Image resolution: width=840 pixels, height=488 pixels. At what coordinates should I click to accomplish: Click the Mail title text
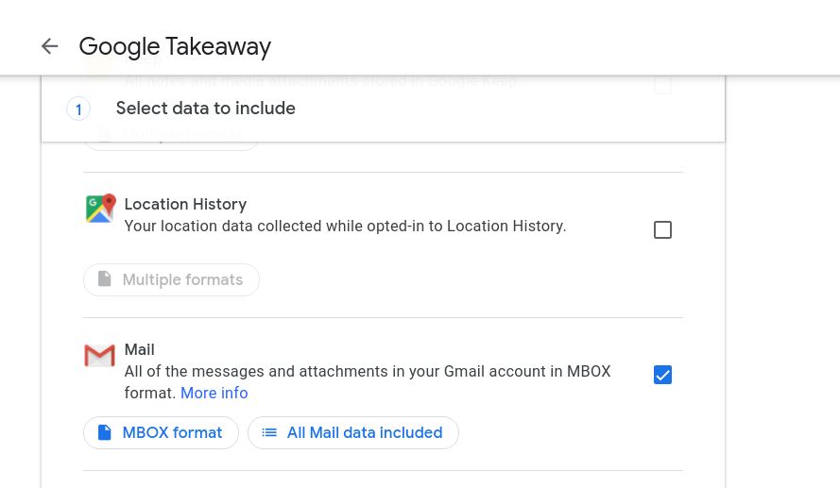click(139, 350)
